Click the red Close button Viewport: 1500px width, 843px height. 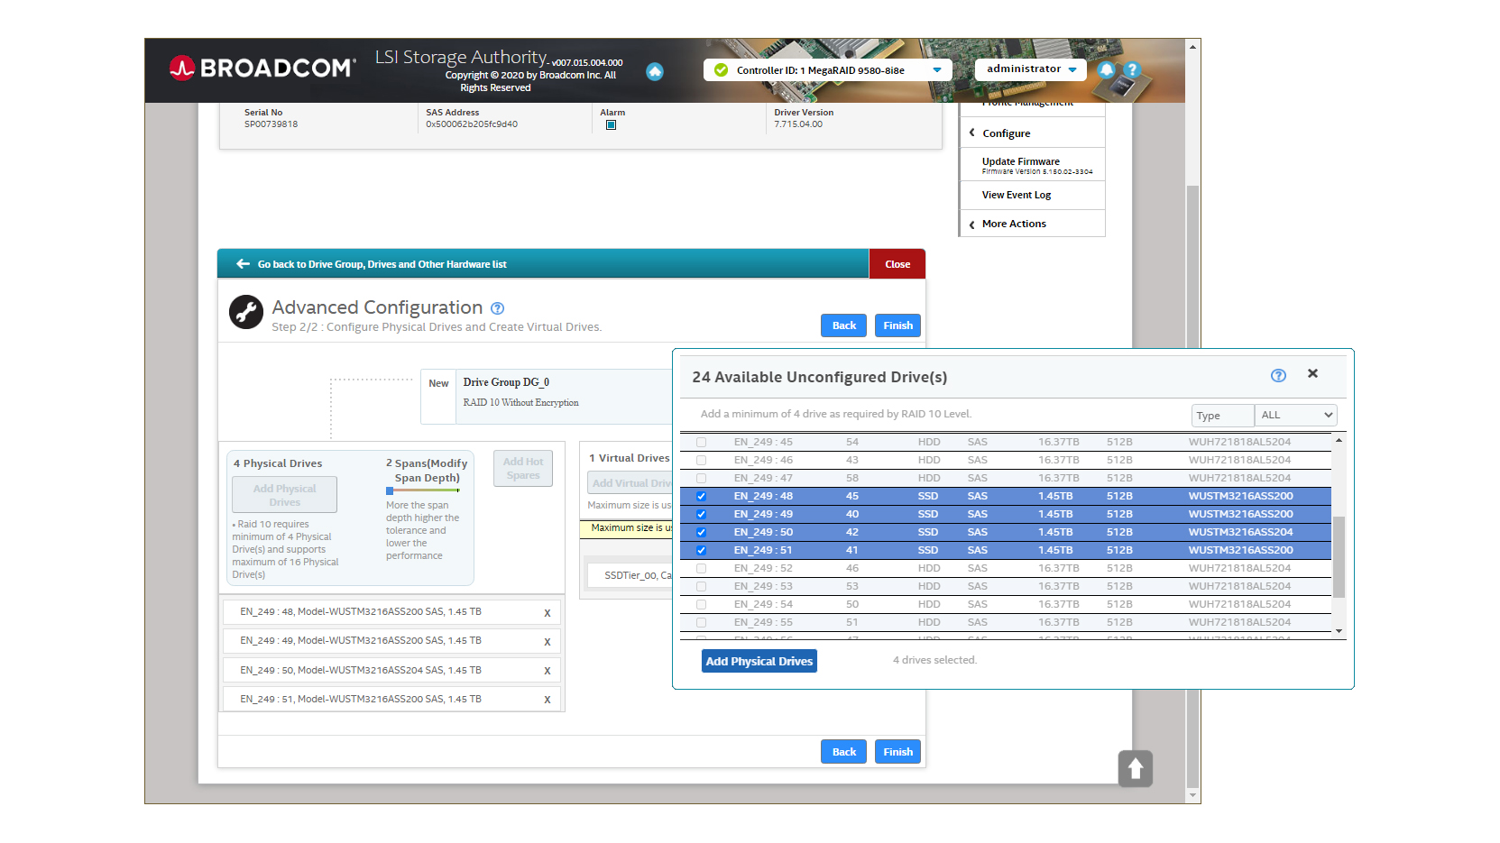[x=897, y=264]
